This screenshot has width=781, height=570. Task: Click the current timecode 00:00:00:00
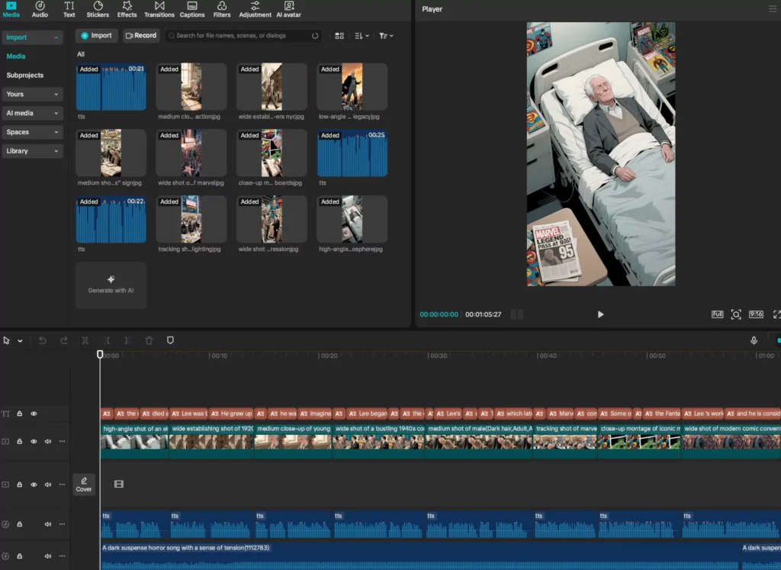pyautogui.click(x=439, y=314)
